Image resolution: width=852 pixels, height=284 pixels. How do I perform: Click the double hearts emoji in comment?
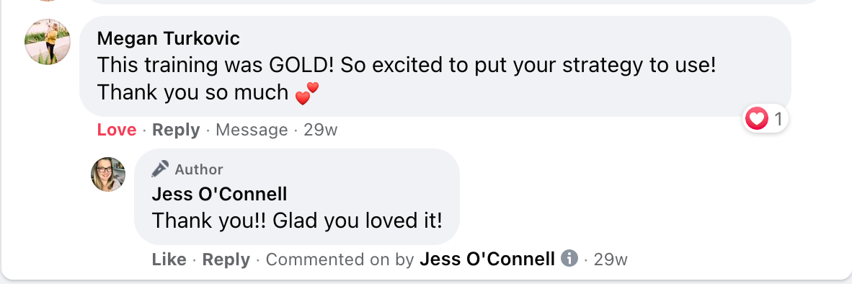tap(307, 94)
